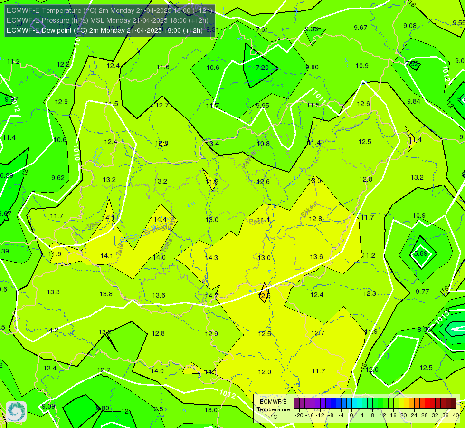Image resolution: width=465 pixels, height=428 pixels.
Task: Click the 14.2 temperature value
Action: tap(52, 331)
